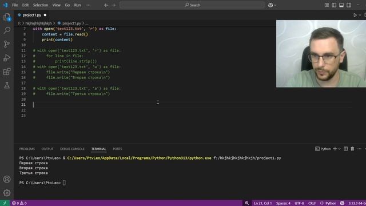Open Customize Layout icon
Screen dimensions: 366x206
point(327,5)
